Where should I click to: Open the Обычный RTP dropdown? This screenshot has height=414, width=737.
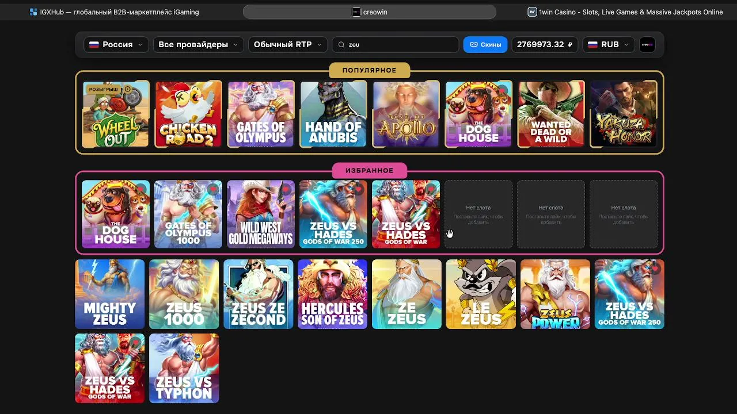pyautogui.click(x=288, y=45)
